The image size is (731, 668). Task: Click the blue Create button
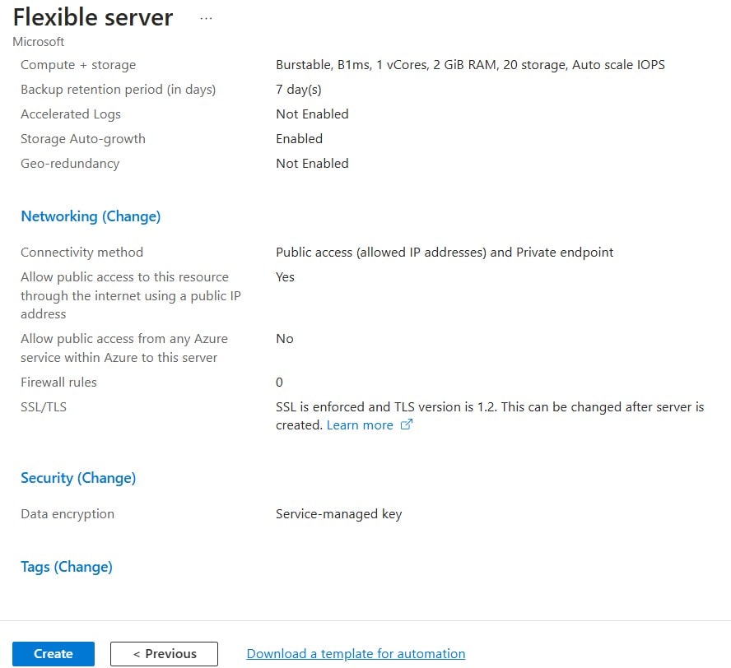54,653
